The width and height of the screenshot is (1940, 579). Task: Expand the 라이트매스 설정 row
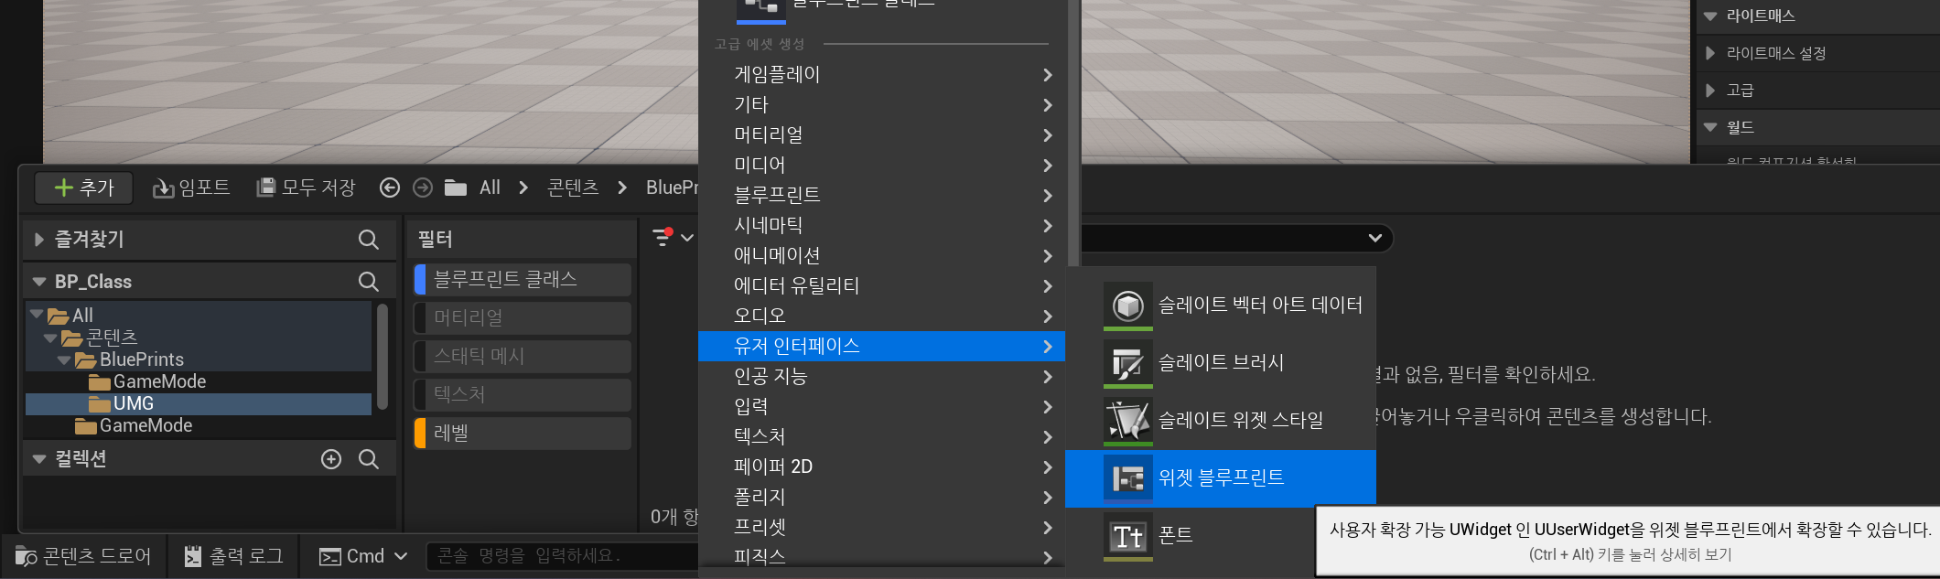(x=1710, y=53)
